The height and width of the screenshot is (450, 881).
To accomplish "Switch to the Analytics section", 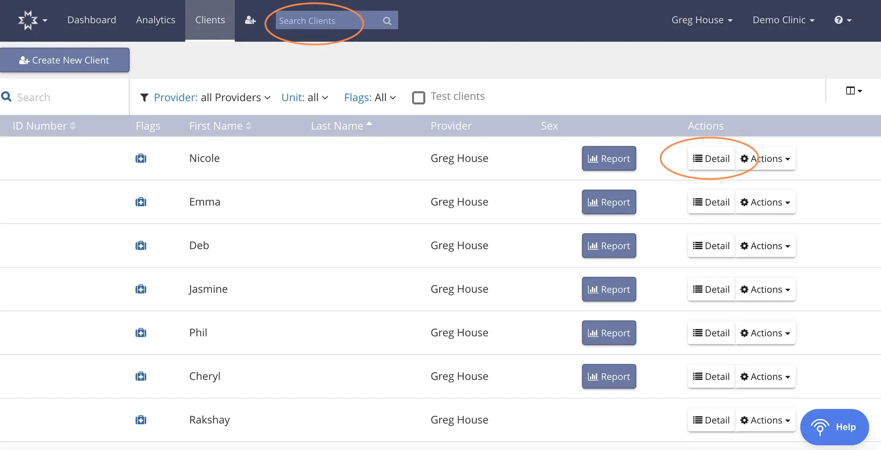I will [155, 20].
